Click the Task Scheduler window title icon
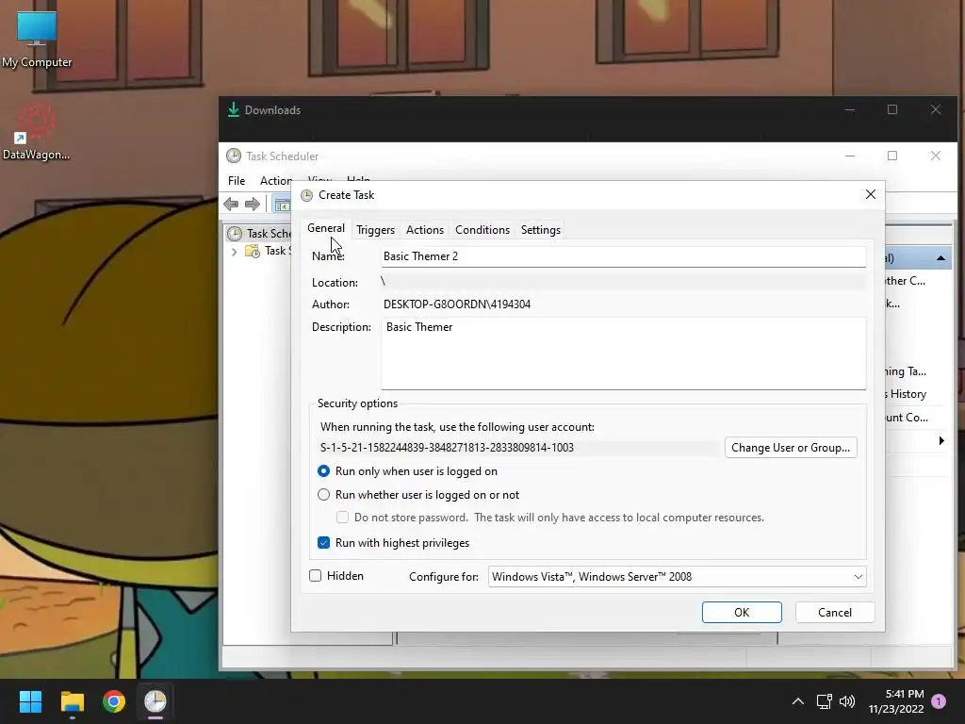This screenshot has width=965, height=724. pyautogui.click(x=234, y=156)
